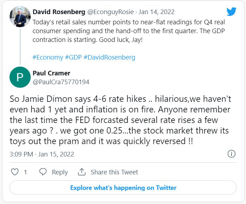This screenshot has width=246, height=204.
Task: Open the David Rosenberg name link
Action: (x=59, y=12)
